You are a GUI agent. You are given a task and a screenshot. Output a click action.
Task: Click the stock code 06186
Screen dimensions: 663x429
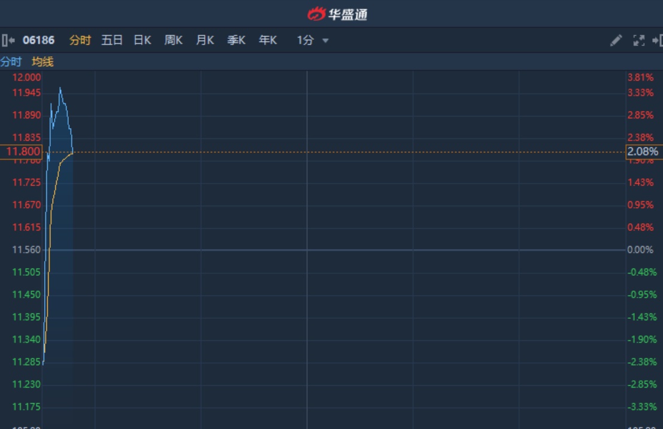38,41
